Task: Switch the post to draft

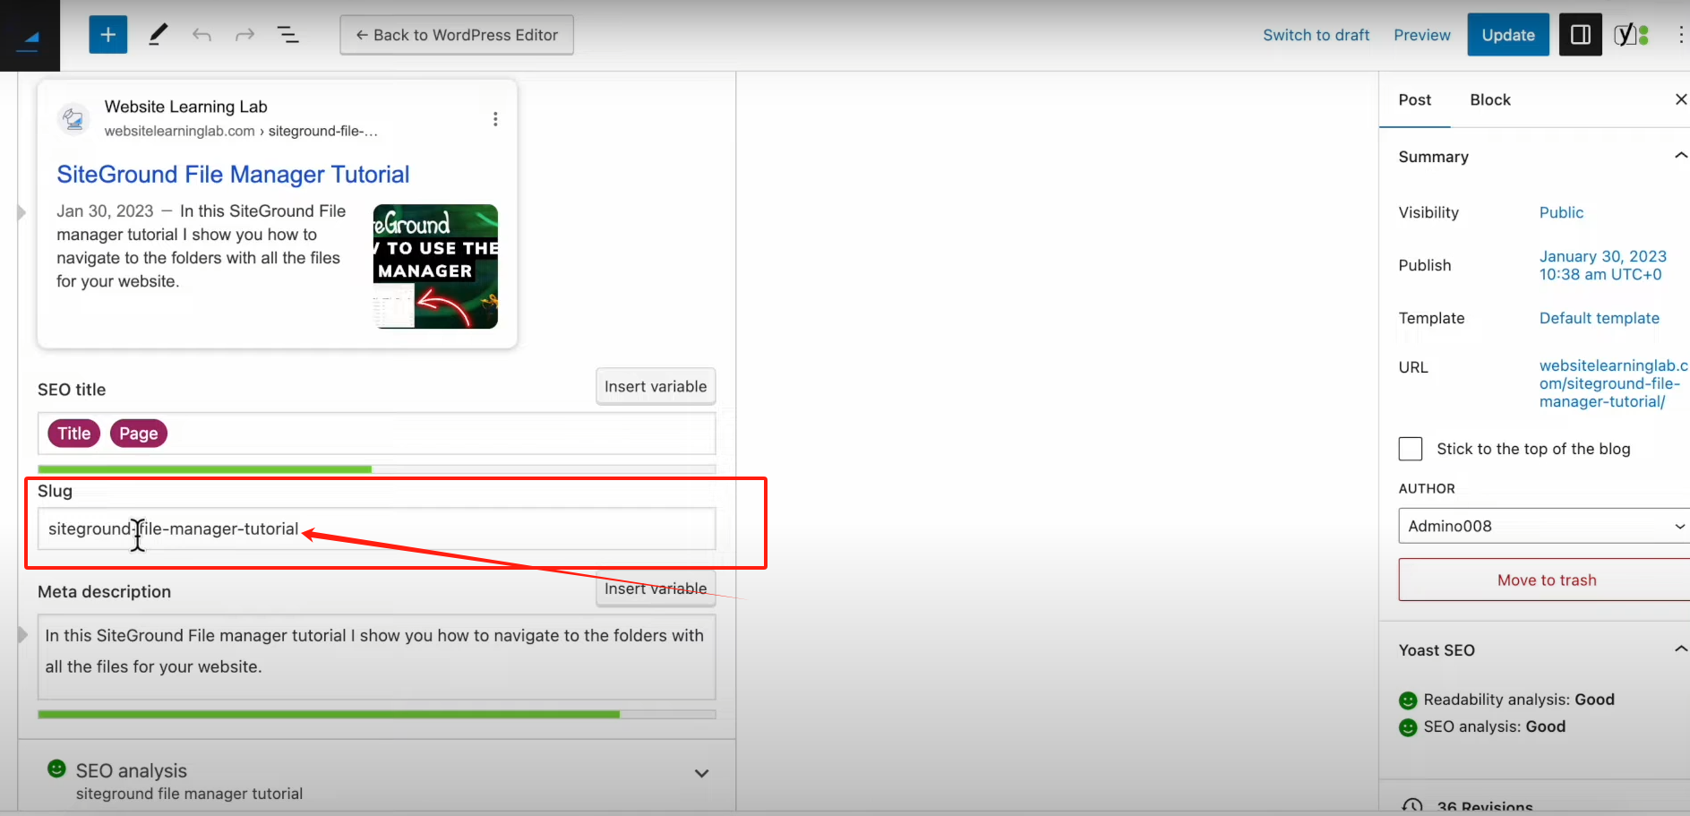Action: point(1317,35)
